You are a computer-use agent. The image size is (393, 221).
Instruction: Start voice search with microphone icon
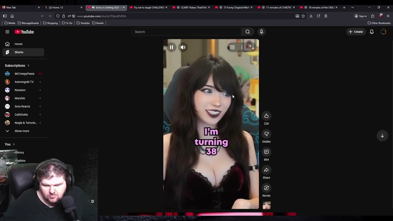tap(262, 32)
